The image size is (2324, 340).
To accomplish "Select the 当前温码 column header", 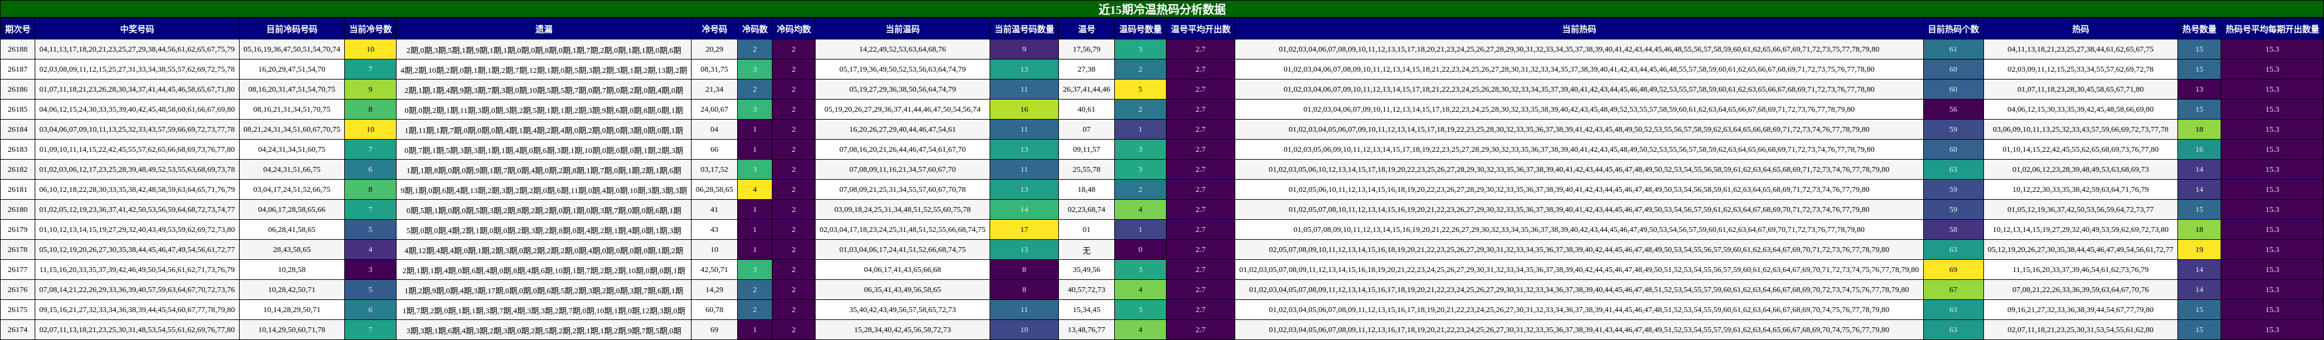I will coord(902,29).
